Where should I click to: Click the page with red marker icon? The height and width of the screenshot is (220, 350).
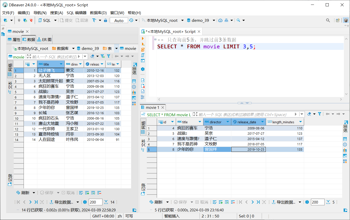(143, 86)
